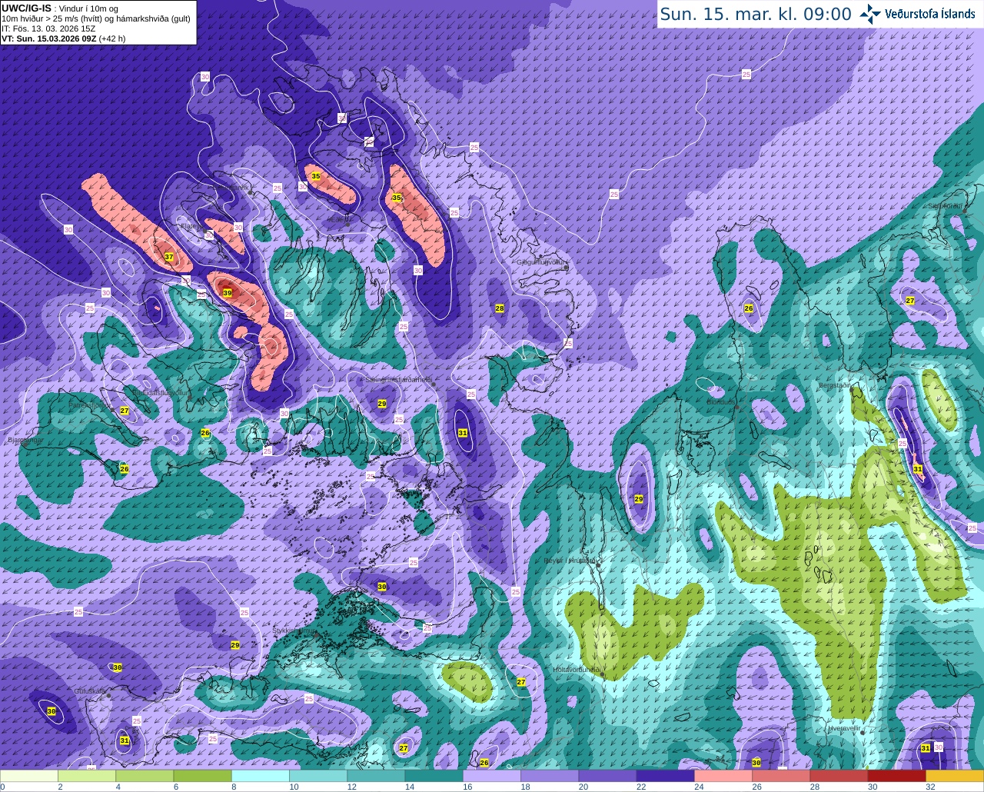Click the legend scale value 24
This screenshot has height=792, width=984.
point(698,787)
